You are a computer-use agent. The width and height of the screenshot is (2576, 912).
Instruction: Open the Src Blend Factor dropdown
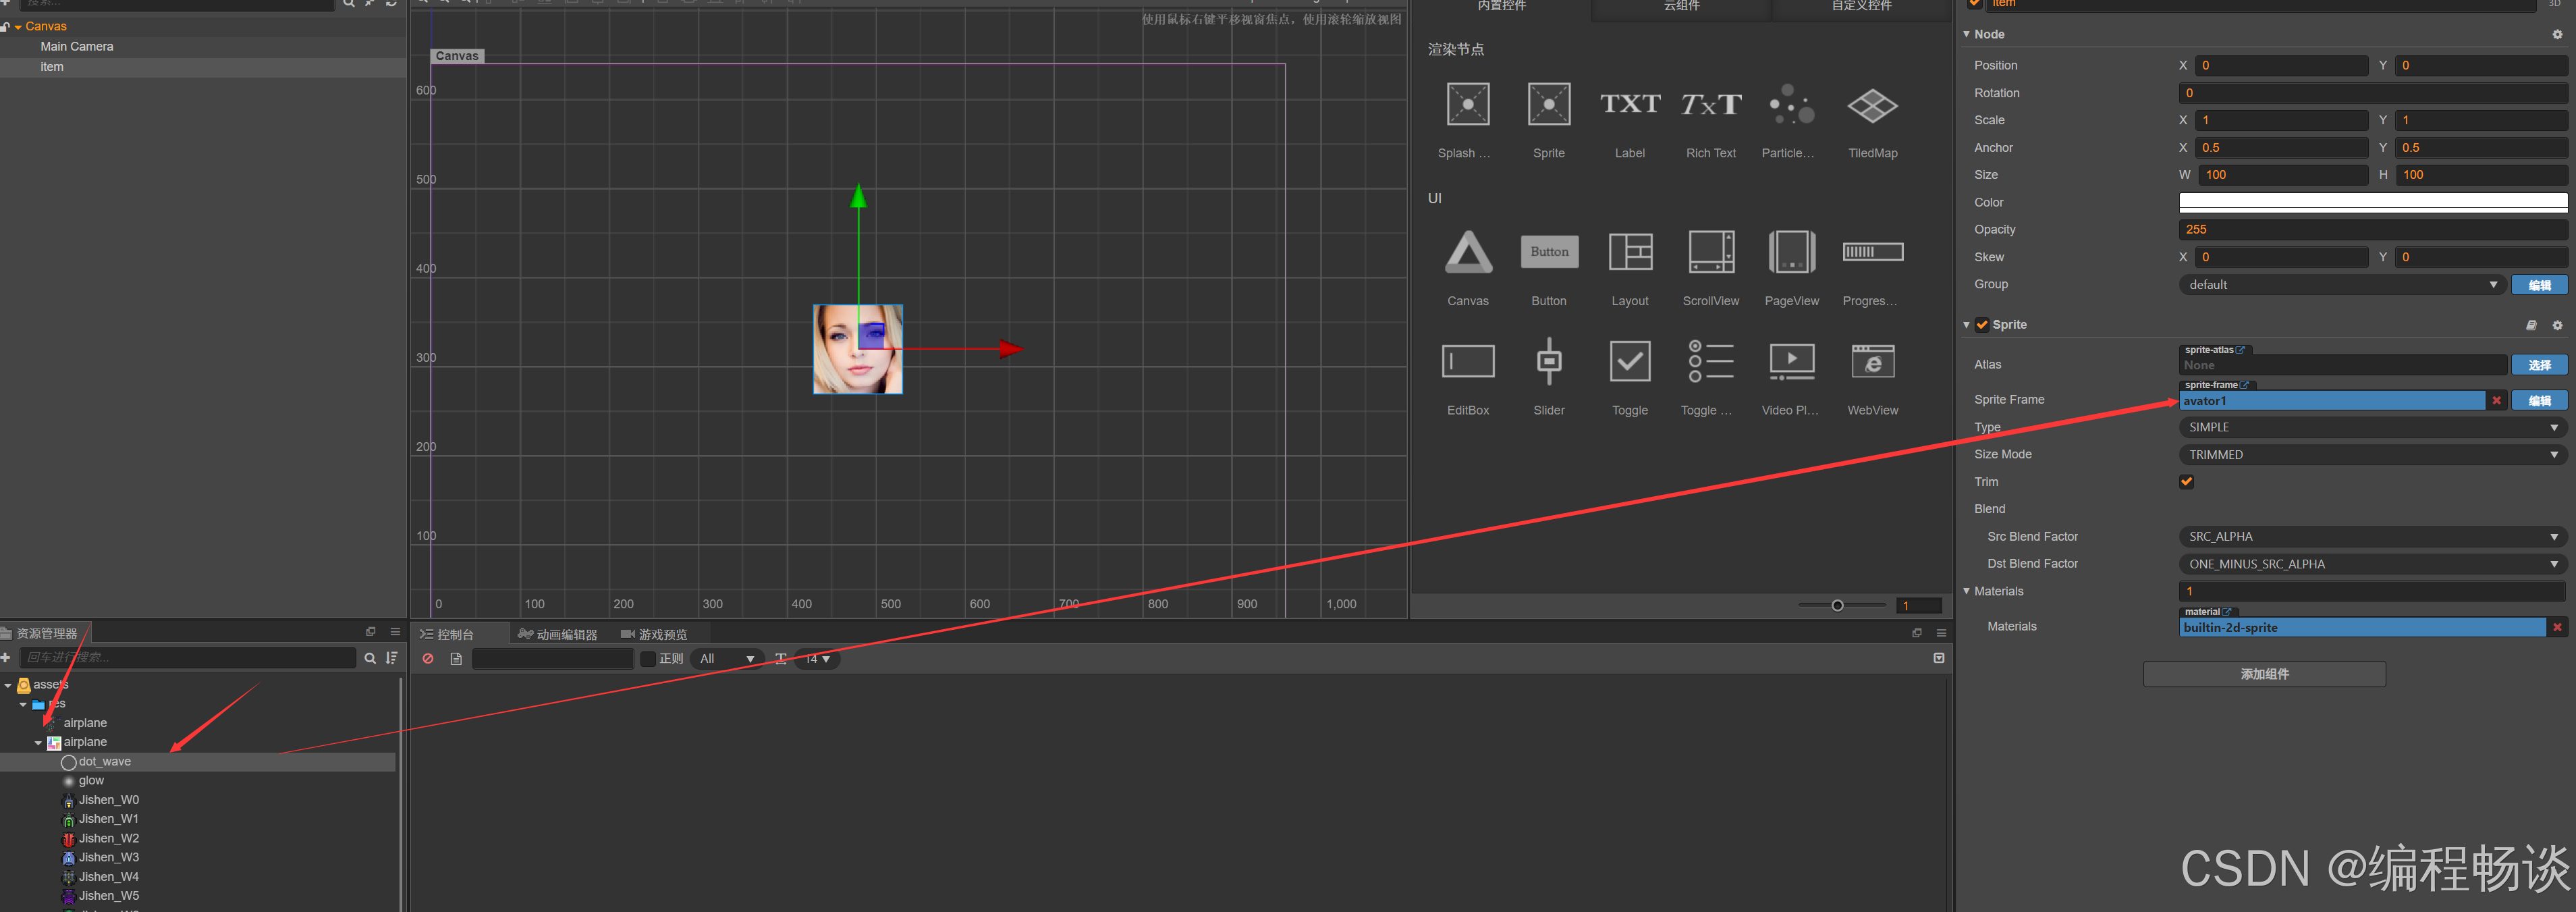pyautogui.click(x=2371, y=537)
